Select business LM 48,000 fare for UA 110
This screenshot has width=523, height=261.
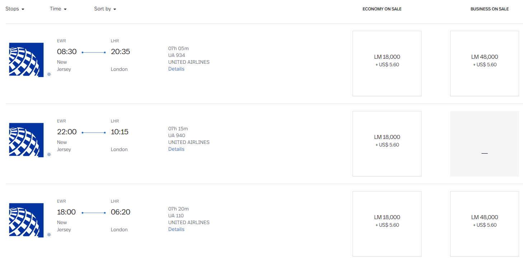485,224
